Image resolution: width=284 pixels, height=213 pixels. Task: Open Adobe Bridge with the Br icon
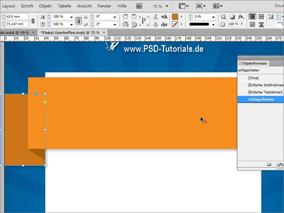coord(139,6)
